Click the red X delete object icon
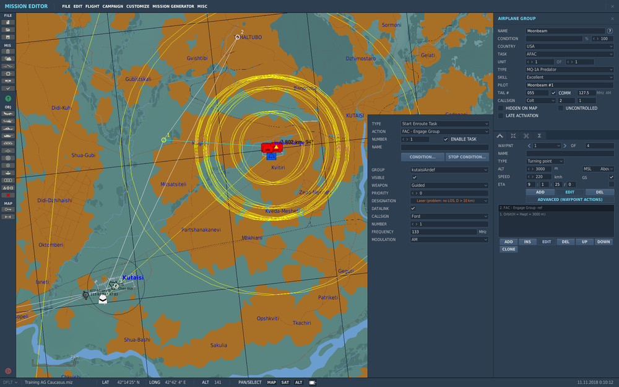This screenshot has width=619, height=387. [x=8, y=195]
